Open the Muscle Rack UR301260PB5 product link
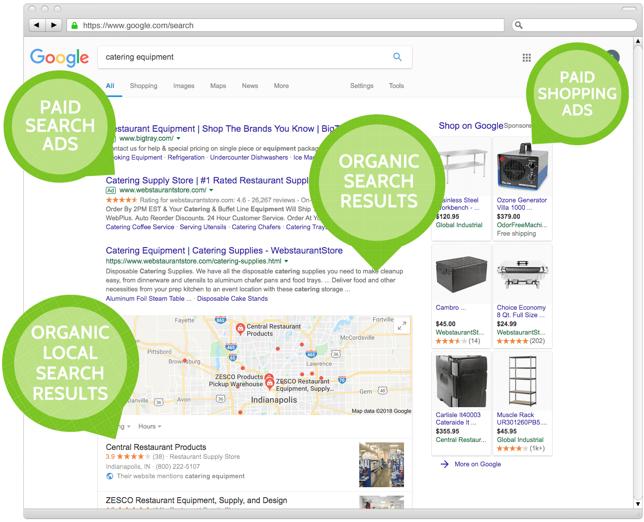This screenshot has width=644, height=522. 522,419
